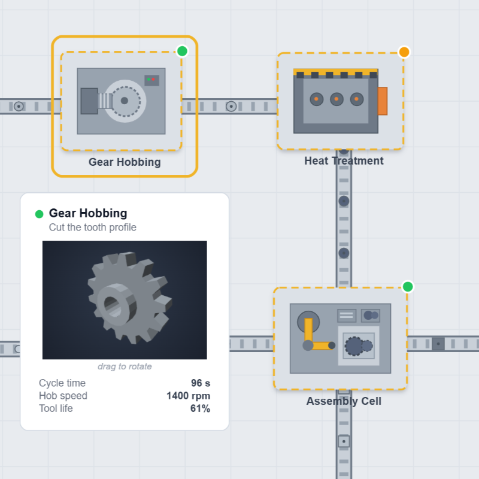Click the 'Cut the tooth profile' subtitle
479x479 pixels.
coord(93,228)
